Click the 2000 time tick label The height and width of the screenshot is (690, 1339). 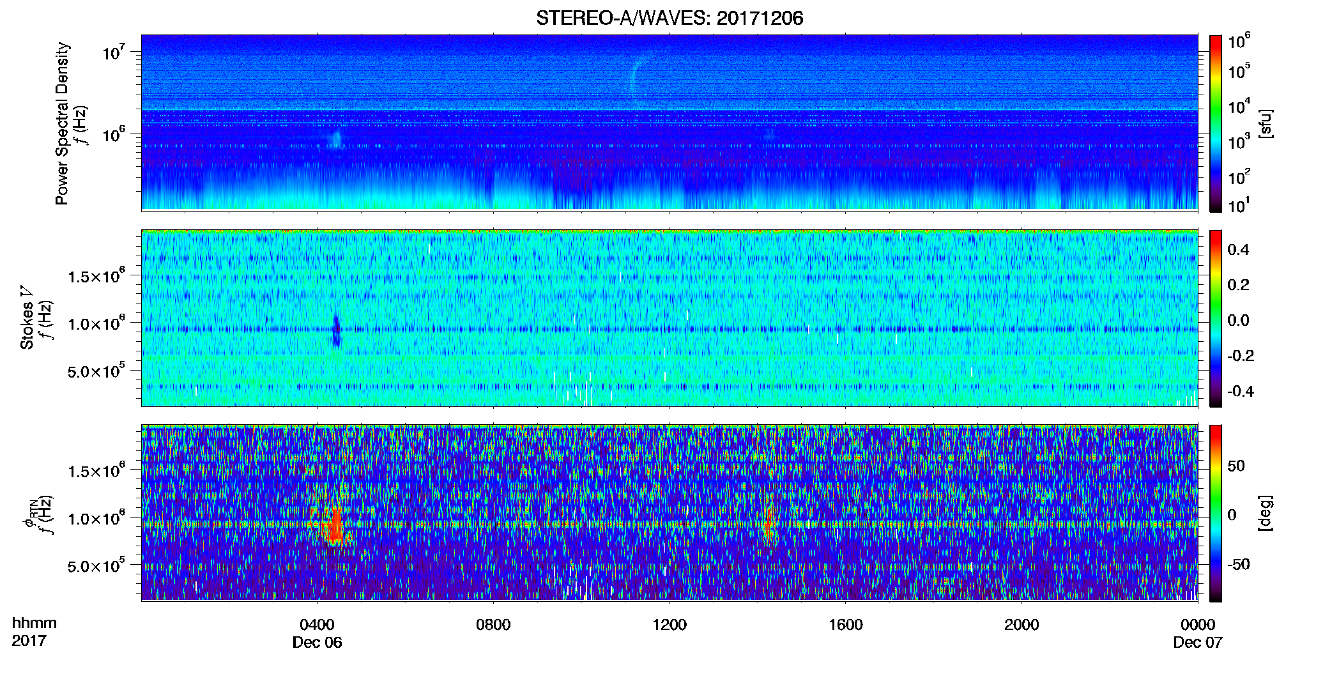(x=1021, y=625)
